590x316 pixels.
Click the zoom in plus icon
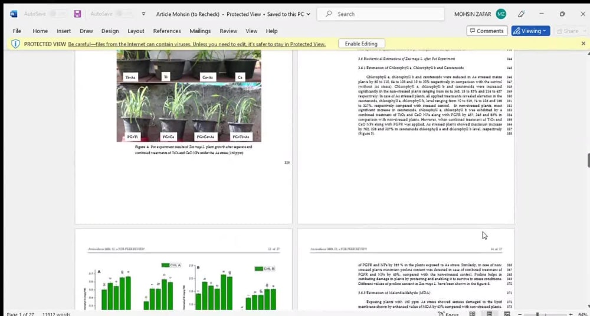(571, 314)
